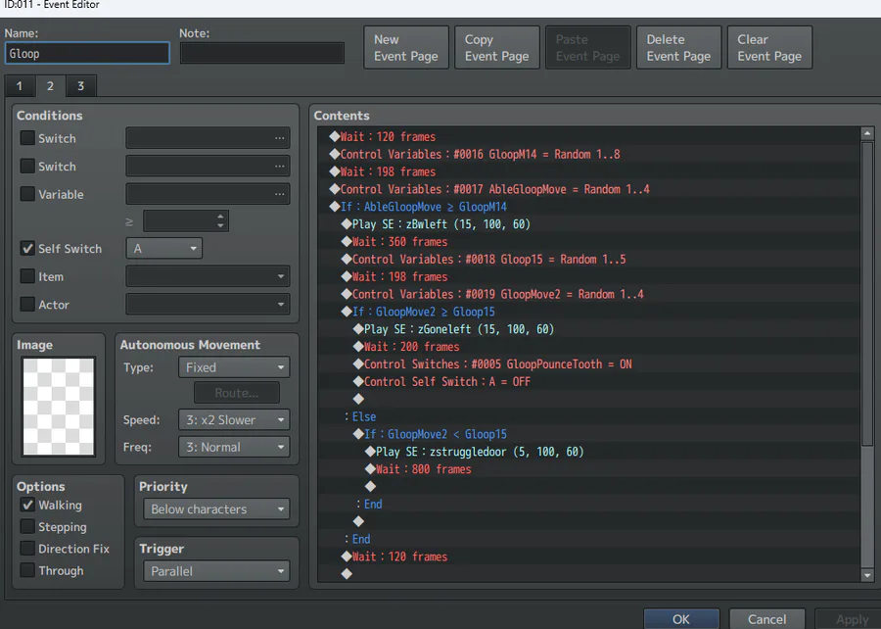This screenshot has width=881, height=629.
Task: Click the Contents vertical scrollbar thumb
Action: click(x=867, y=295)
